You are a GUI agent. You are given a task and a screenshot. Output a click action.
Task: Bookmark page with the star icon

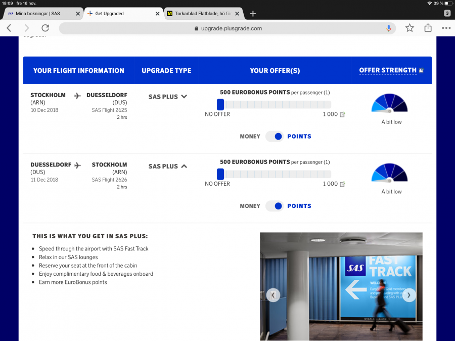click(409, 28)
